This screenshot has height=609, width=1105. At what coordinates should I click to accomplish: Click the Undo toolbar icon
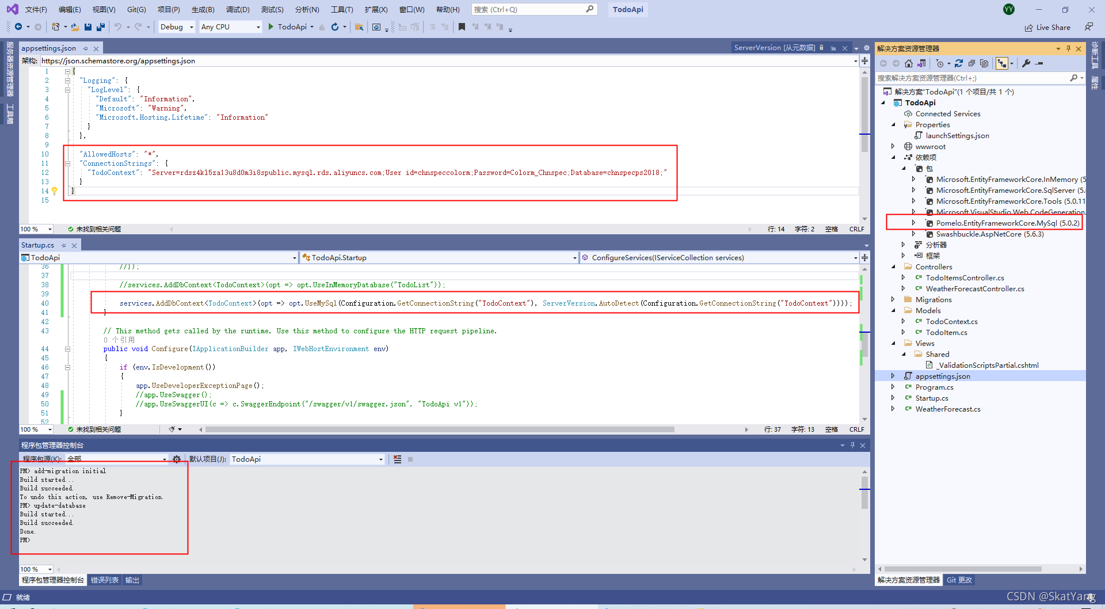click(117, 26)
